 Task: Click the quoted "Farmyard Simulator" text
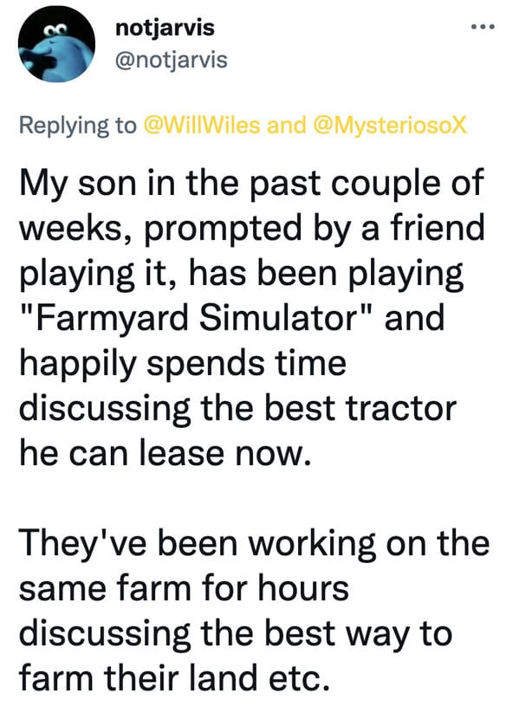point(198,317)
